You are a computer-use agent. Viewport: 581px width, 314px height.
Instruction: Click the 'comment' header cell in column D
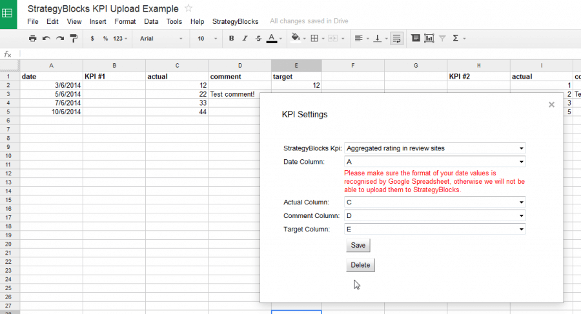(x=240, y=76)
